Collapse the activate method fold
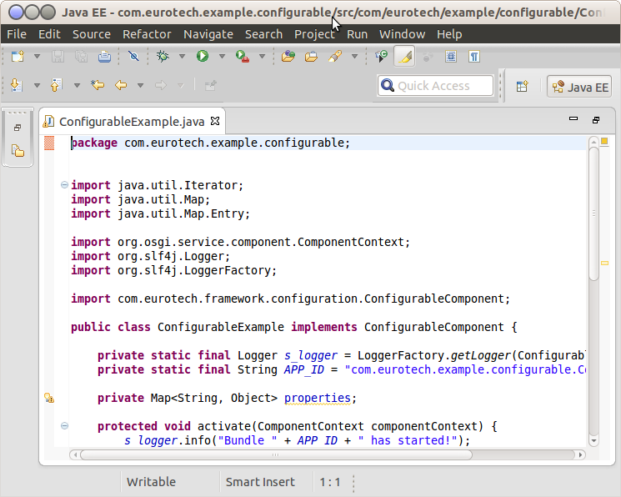The width and height of the screenshot is (621, 497). point(64,425)
